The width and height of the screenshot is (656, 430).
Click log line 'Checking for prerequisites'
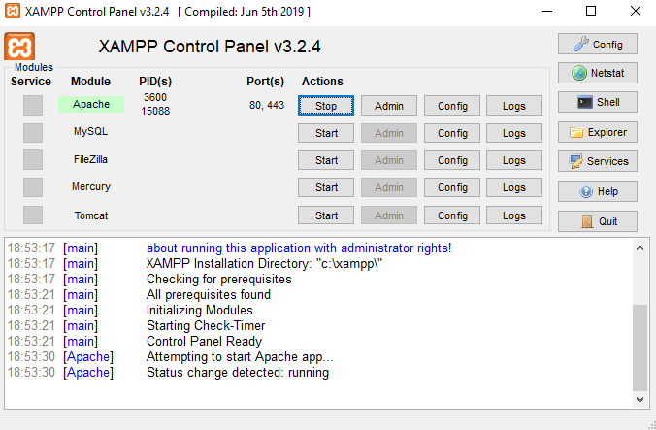(x=218, y=280)
